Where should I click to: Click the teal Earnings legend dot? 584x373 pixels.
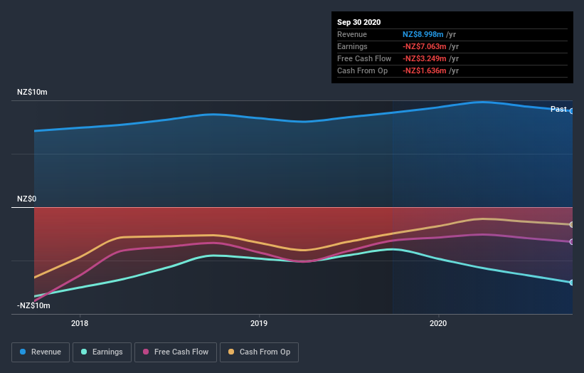pyautogui.click(x=84, y=352)
